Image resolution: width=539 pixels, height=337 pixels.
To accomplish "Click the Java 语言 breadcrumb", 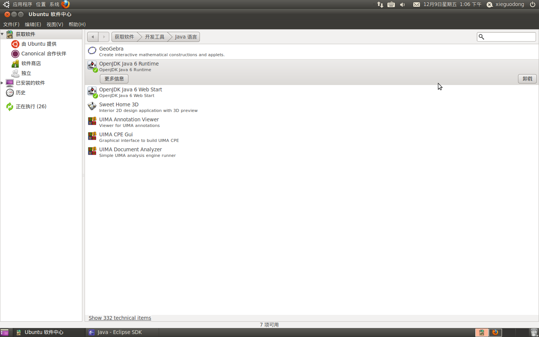I will click(186, 37).
